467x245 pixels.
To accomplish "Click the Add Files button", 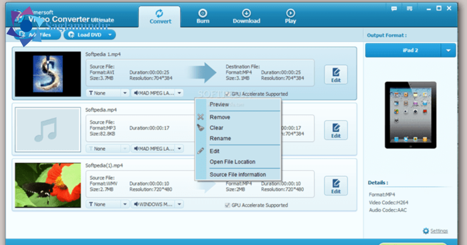I will (37, 35).
